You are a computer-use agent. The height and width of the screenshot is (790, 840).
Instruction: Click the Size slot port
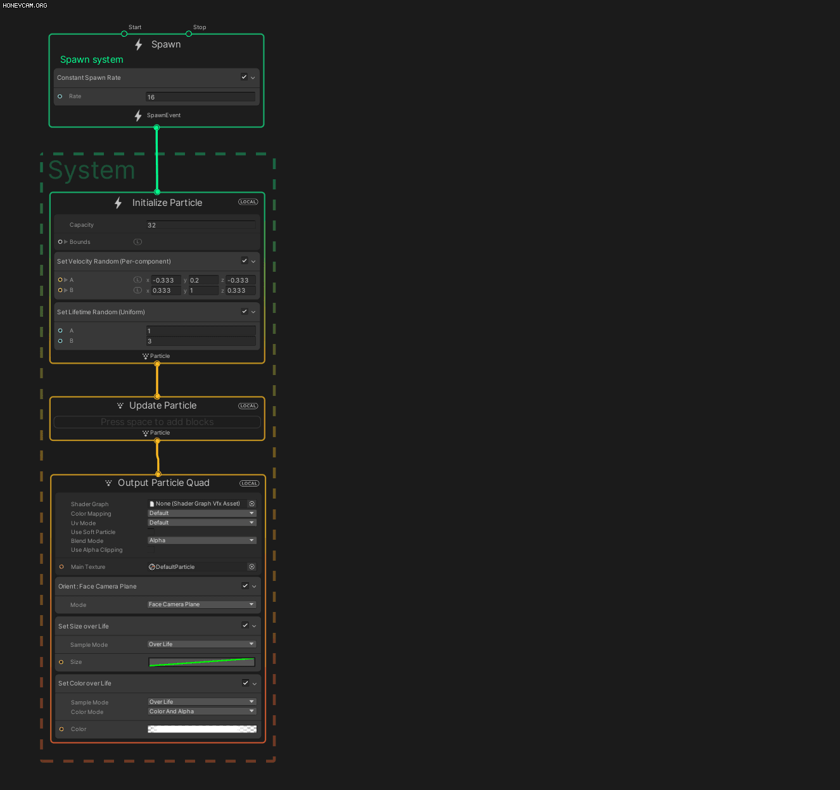[x=61, y=662]
